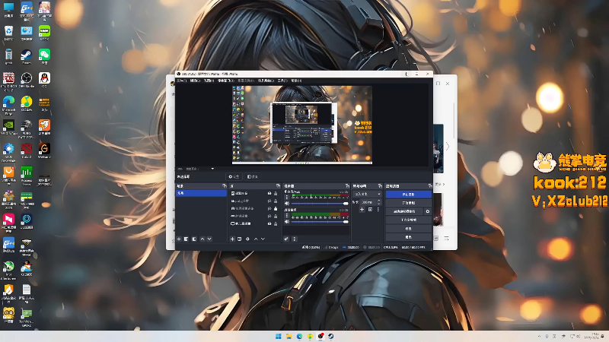Open the Tools menu in OBS

(282, 81)
